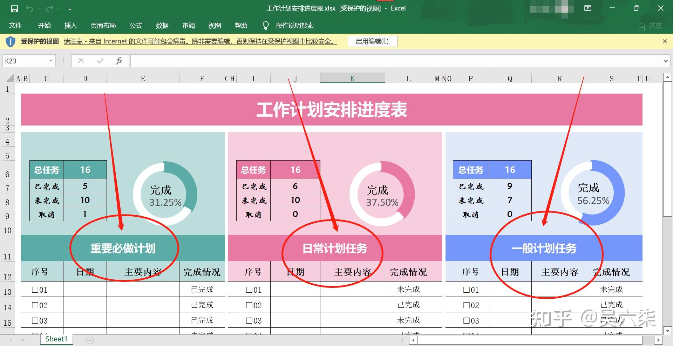
Task: Click the Undo arrow icon
Action: coord(30,8)
